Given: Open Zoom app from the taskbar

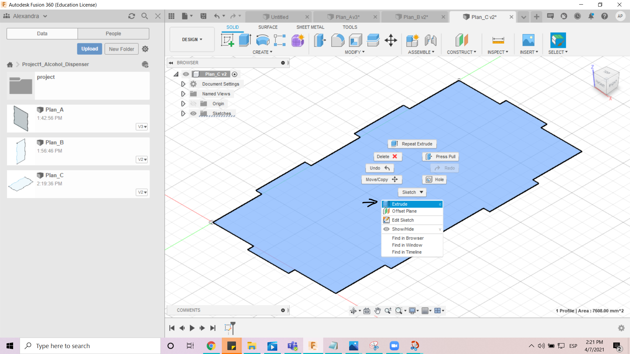Looking at the screenshot, I should pos(394,346).
